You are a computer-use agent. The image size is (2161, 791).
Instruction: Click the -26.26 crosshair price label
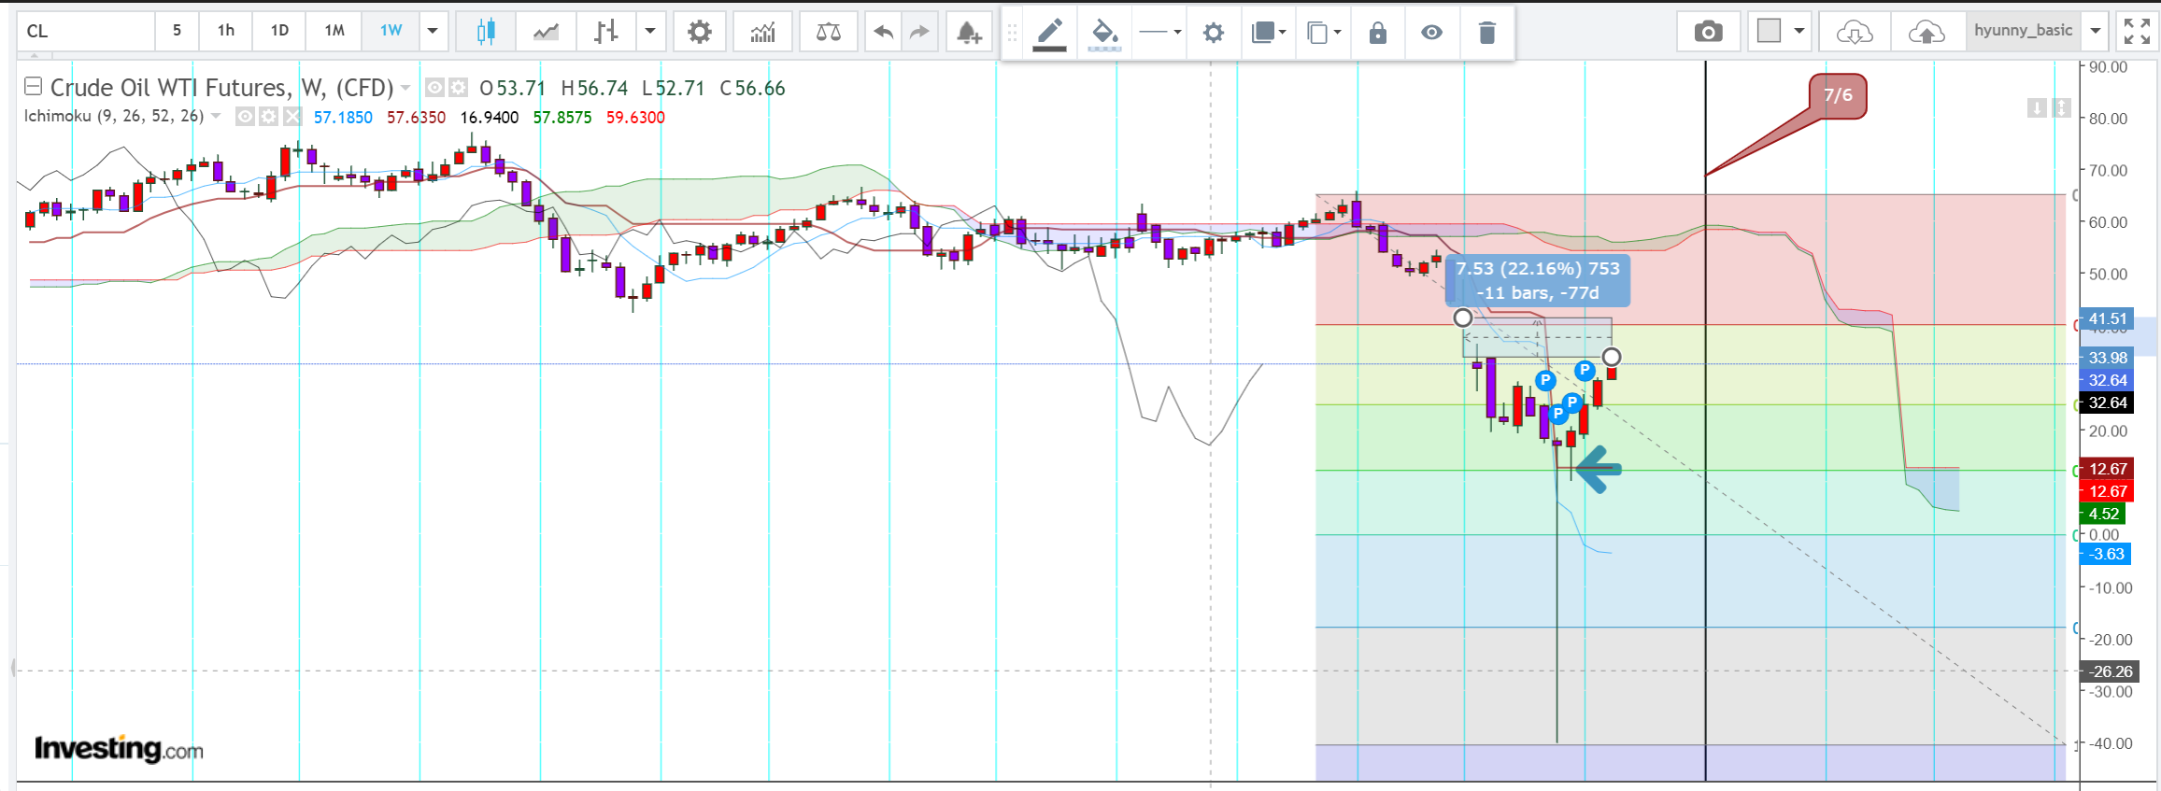click(x=2111, y=671)
